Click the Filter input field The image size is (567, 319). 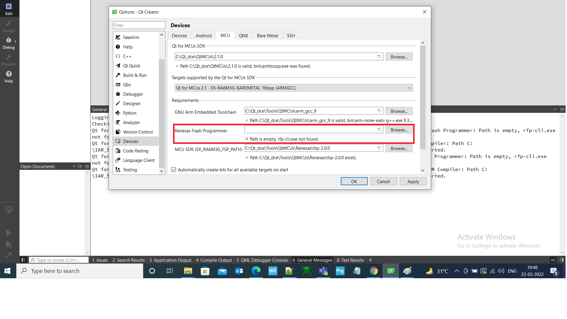[139, 25]
